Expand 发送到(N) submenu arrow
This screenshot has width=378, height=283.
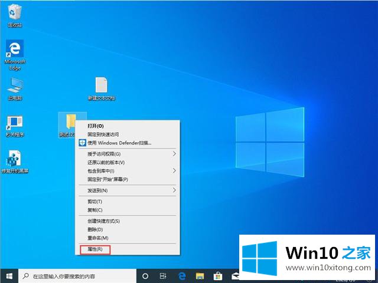(174, 190)
